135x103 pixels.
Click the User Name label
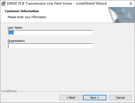(15, 28)
